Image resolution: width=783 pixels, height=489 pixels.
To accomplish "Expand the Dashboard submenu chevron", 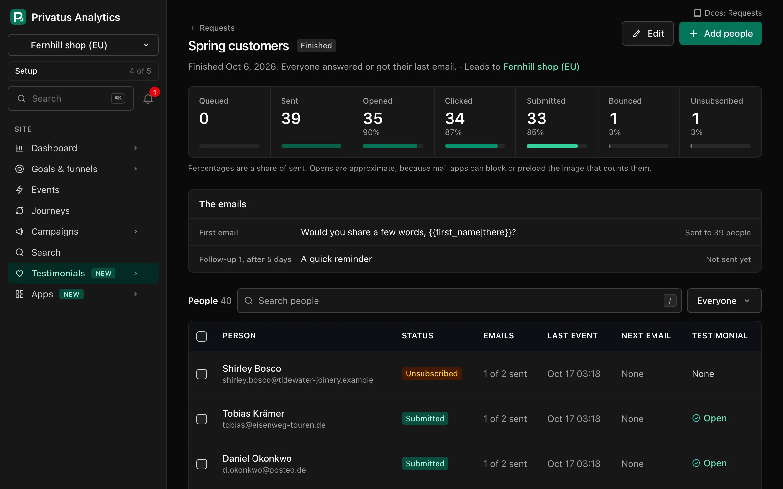I will point(136,148).
